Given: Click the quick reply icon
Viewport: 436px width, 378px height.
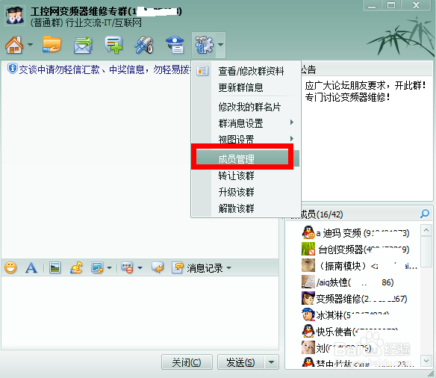Looking at the screenshot, I should (158, 267).
